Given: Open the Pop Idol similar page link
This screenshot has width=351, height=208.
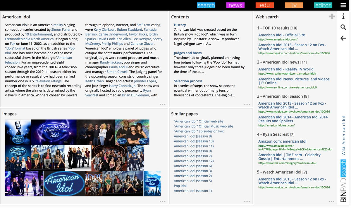Looking at the screenshot, I should (x=180, y=186).
